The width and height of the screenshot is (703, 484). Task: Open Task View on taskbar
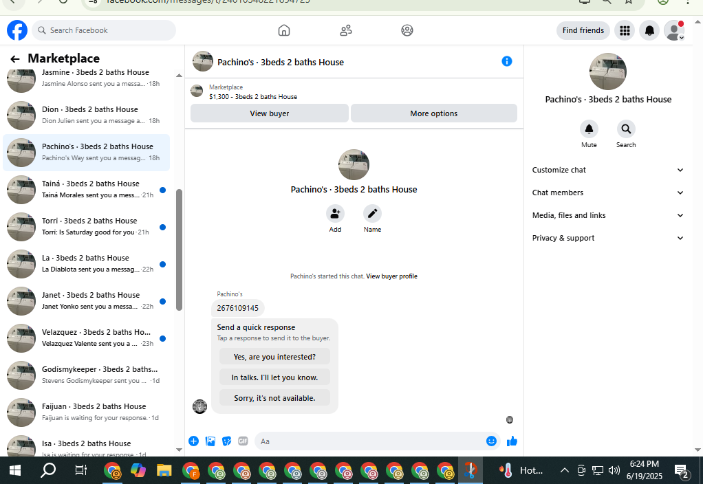tap(80, 470)
